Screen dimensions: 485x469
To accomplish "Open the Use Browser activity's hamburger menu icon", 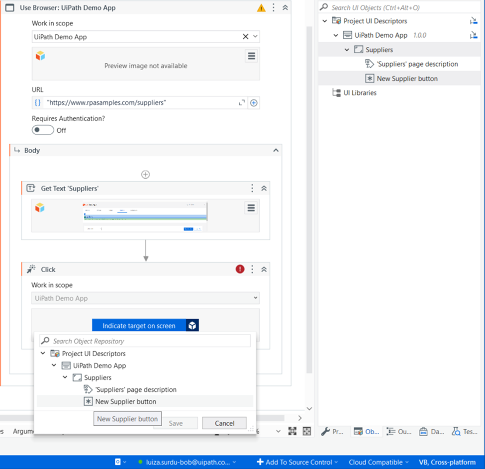I will (251, 56).
